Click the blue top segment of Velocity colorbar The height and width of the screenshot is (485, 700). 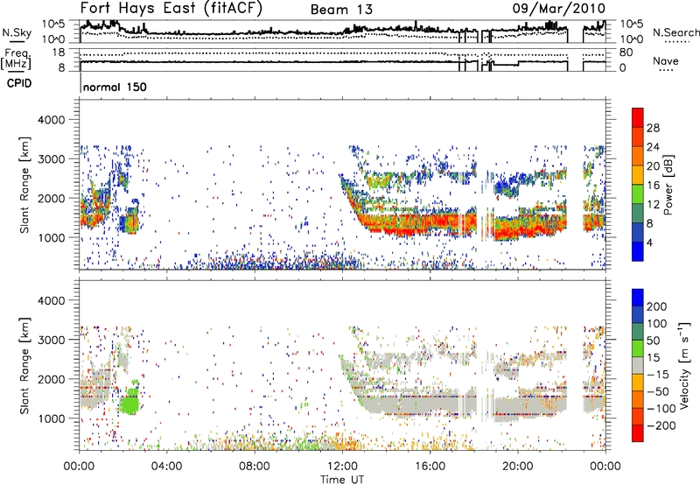638,298
